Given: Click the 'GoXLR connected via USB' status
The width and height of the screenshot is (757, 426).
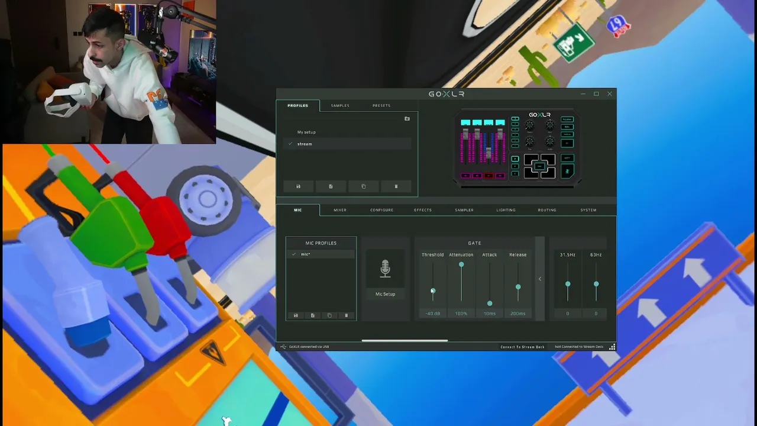Looking at the screenshot, I should [x=309, y=347].
